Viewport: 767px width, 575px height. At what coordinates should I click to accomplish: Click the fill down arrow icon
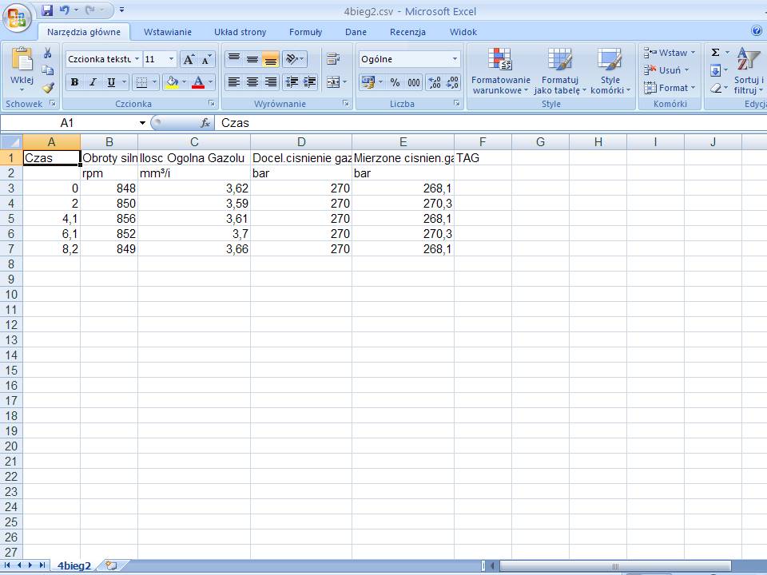tap(715, 70)
